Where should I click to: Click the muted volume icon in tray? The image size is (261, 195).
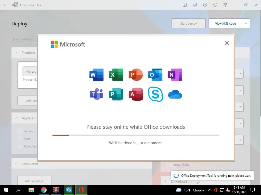tap(228, 190)
